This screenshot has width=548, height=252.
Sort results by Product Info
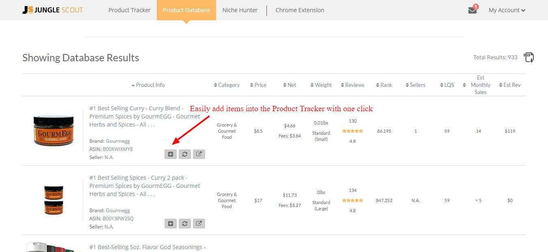click(148, 85)
